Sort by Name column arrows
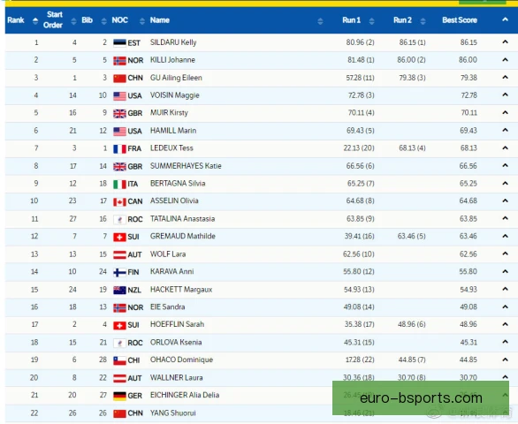Viewport: 518px width, 424px height. (x=320, y=21)
